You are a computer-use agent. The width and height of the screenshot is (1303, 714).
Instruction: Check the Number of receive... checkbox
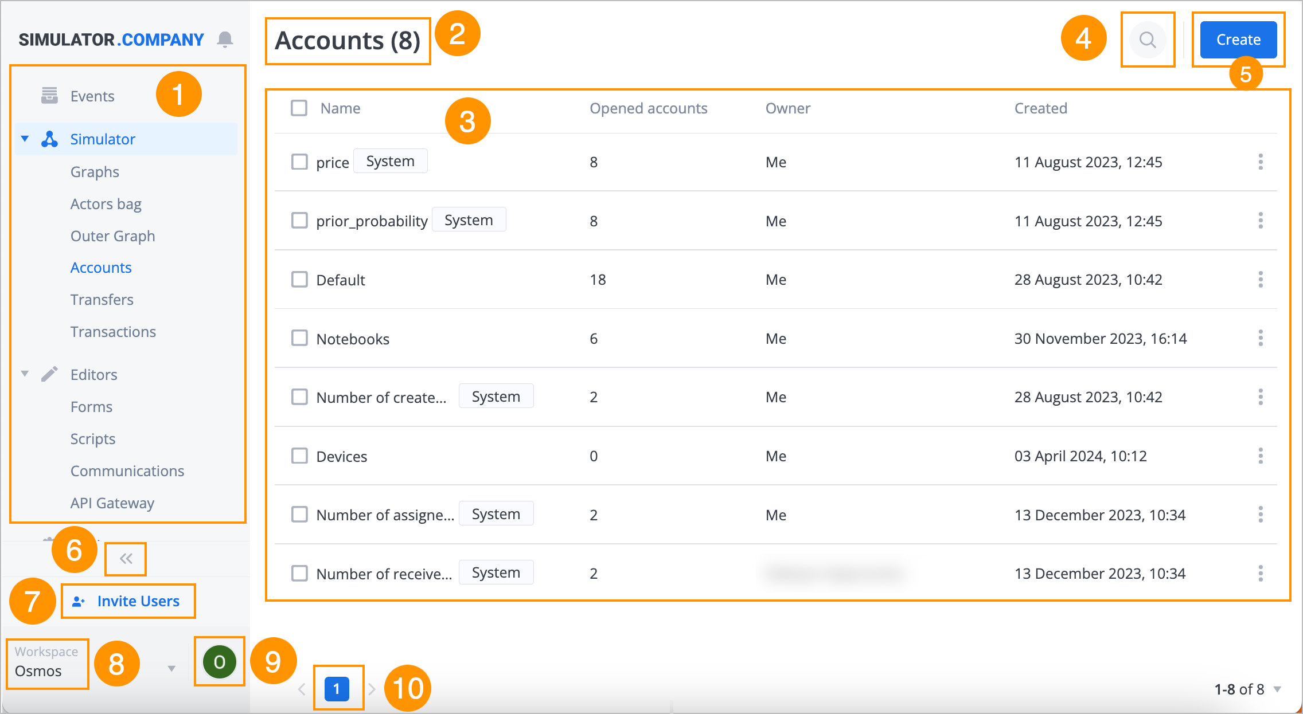(299, 573)
